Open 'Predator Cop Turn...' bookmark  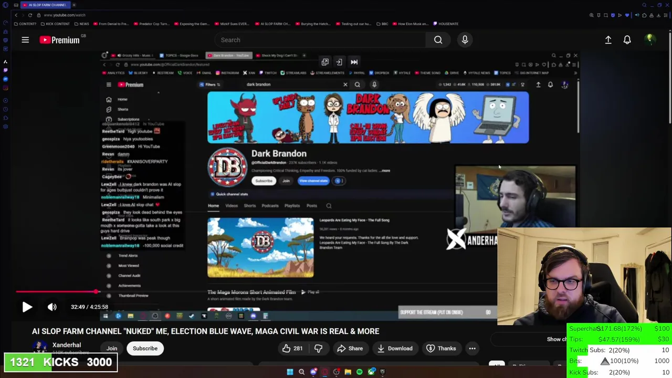point(151,24)
